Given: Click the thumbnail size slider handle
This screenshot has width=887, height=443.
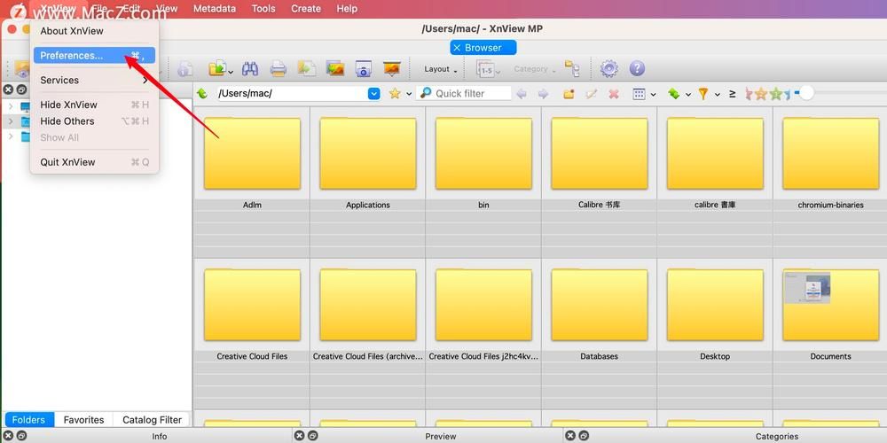Looking at the screenshot, I should point(806,93).
